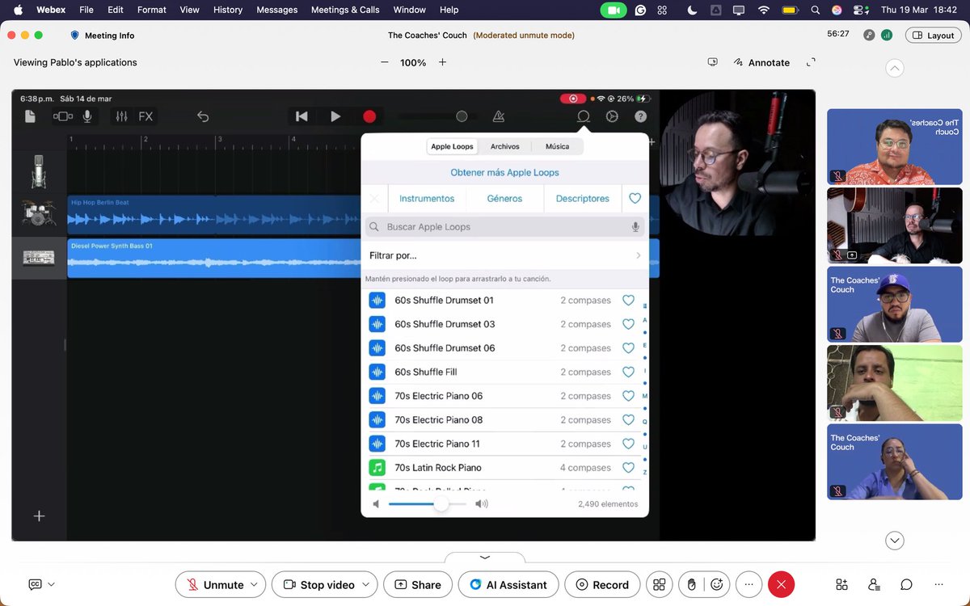Open the participants panel
The image size is (970, 606).
coord(874,584)
